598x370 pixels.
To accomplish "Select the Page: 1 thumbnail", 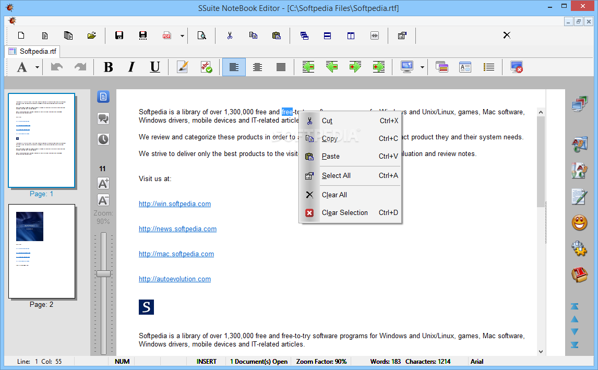I will click(42, 140).
